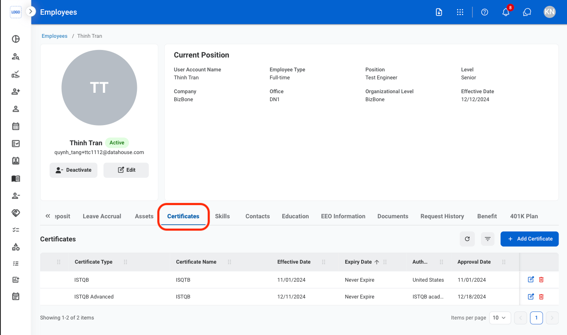Open the checkmark list sidebar icon
567x335 pixels.
click(x=16, y=230)
